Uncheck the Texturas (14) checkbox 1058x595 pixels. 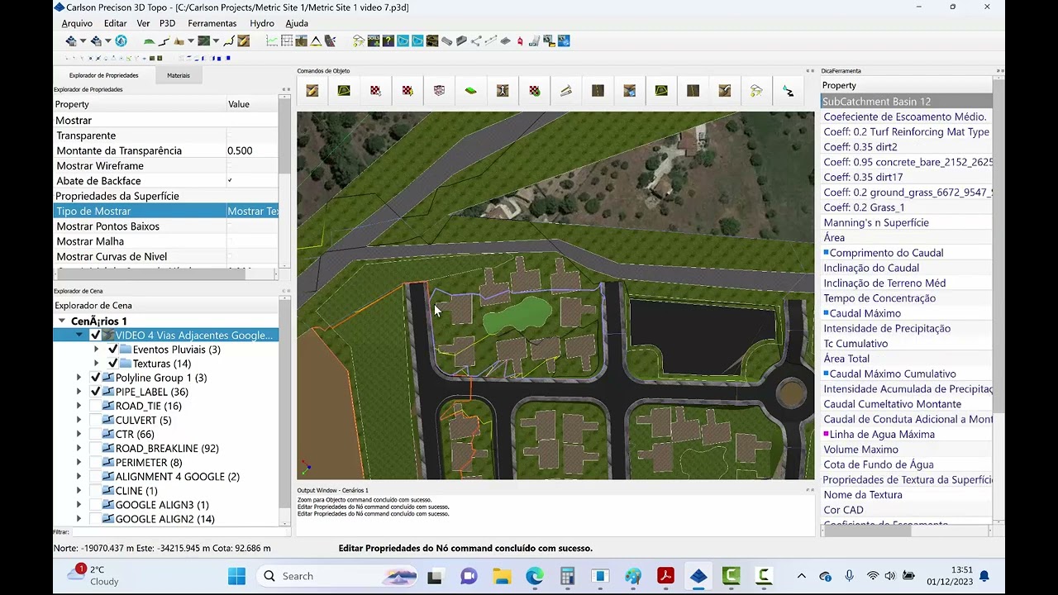tap(113, 364)
